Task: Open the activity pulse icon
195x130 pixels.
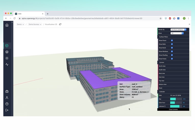Action: point(7,64)
